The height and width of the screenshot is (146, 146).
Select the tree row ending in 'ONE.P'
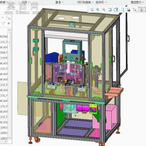[4, 53]
